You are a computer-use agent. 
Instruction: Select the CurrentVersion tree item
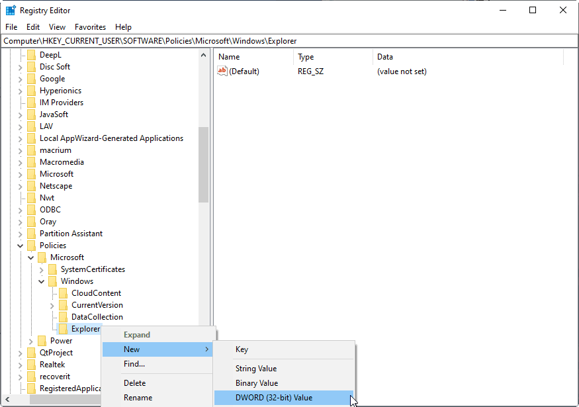97,305
